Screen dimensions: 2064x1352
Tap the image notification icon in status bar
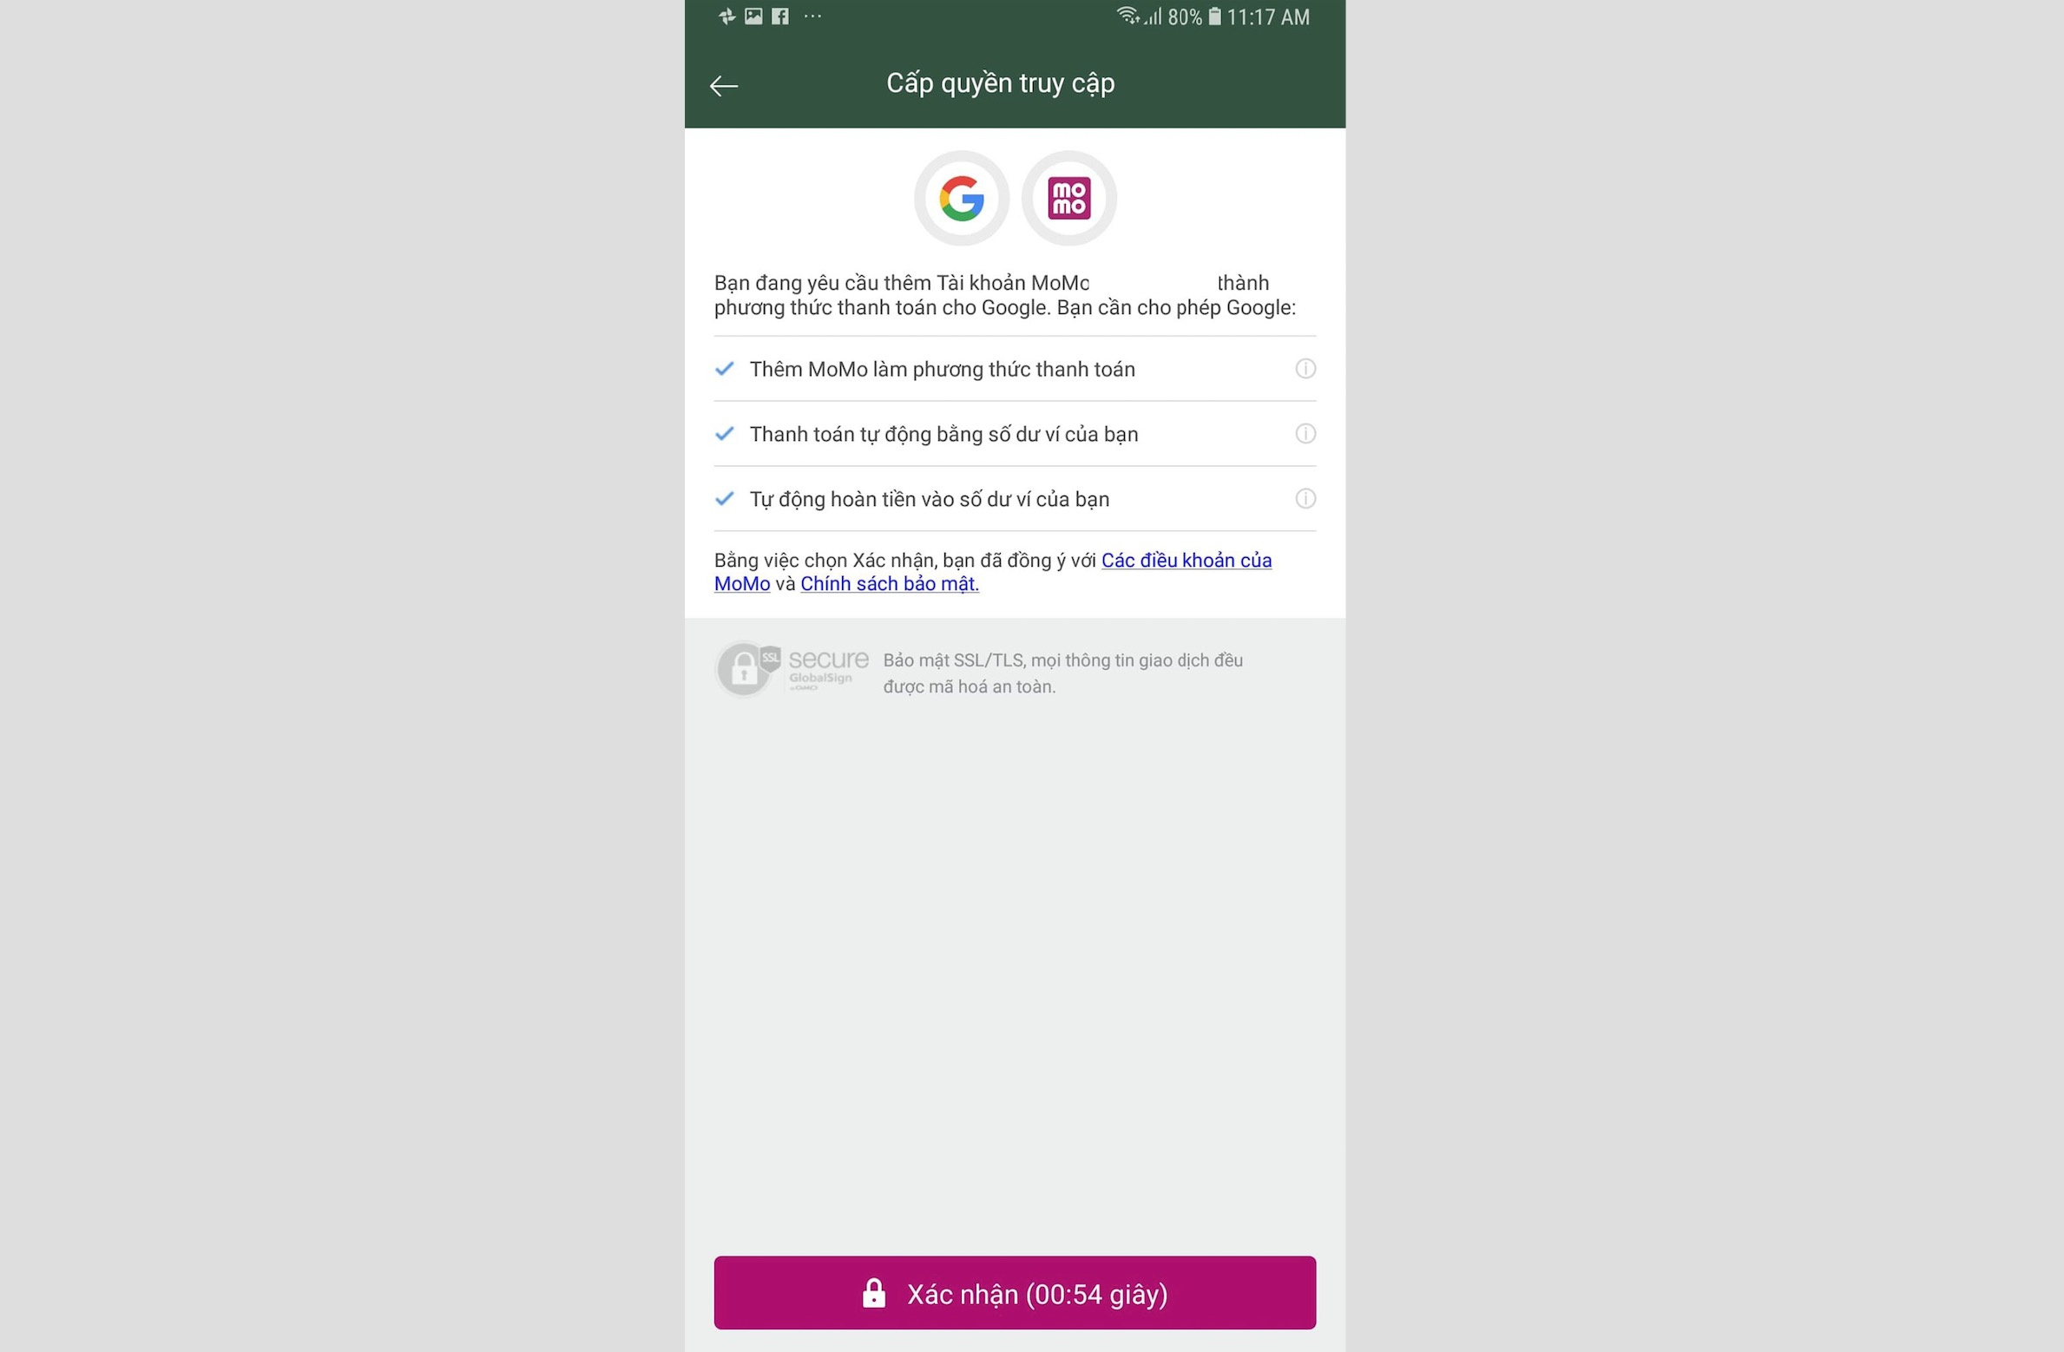pyautogui.click(x=753, y=16)
